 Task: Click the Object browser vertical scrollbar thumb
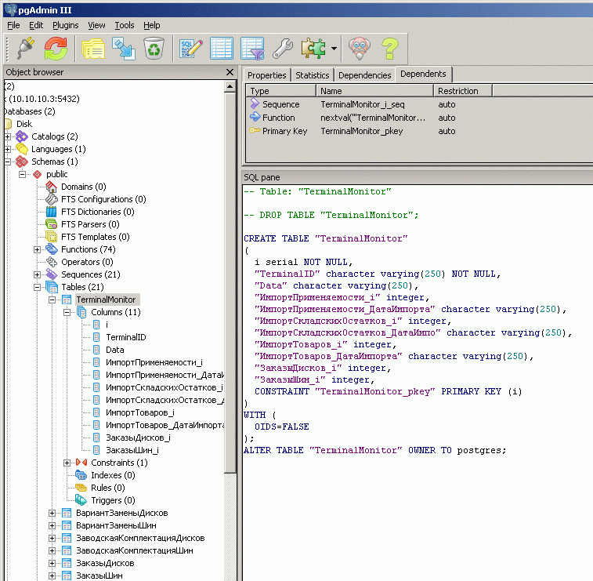tap(230, 282)
